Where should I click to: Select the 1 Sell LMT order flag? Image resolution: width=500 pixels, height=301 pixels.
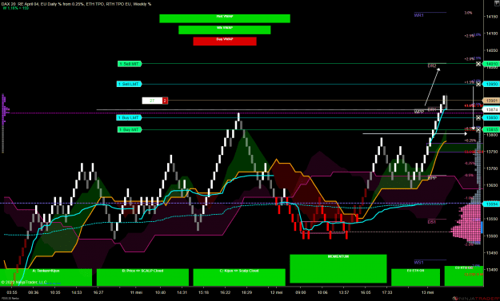click(x=129, y=84)
